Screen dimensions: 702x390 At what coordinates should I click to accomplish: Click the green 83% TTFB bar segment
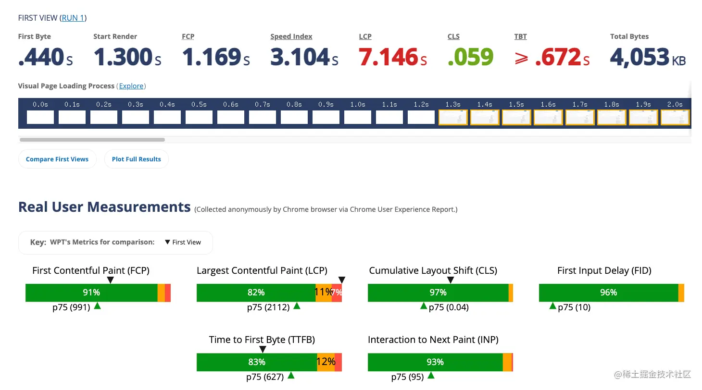click(257, 362)
